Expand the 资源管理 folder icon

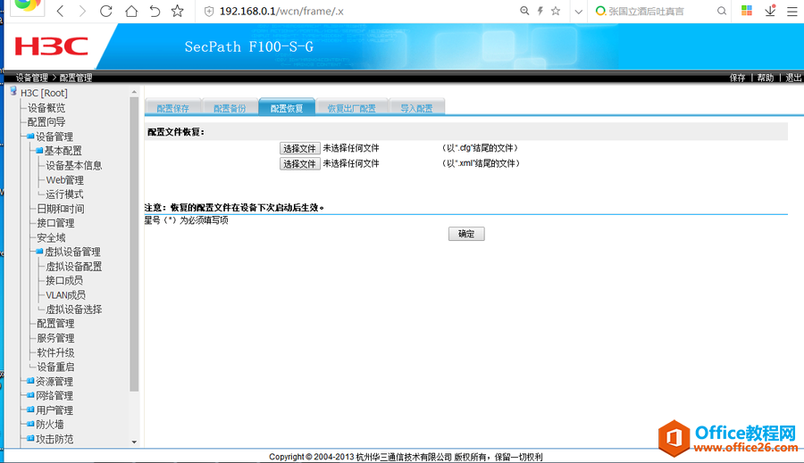[x=30, y=381]
